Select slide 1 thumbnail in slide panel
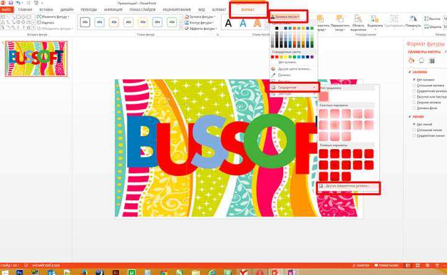 (36, 59)
